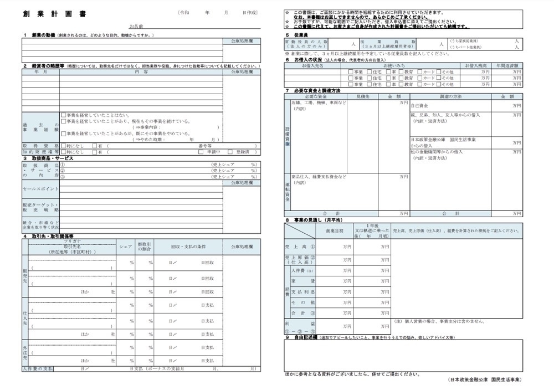Click the '4 取引先・取引関係等' section heading
This screenshot has height=390, width=554.
(x=48, y=236)
